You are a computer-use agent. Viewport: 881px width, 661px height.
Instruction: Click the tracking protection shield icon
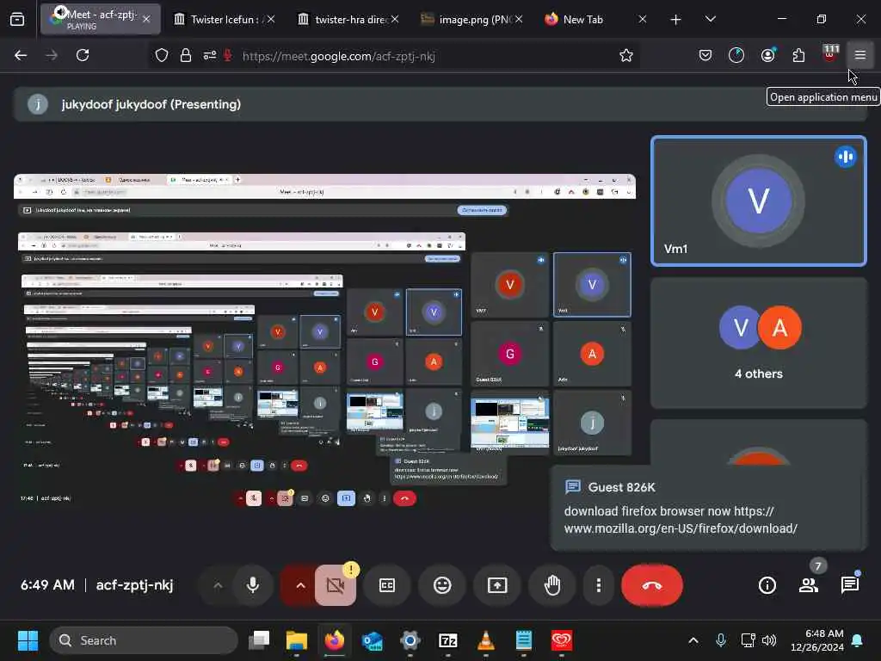[162, 56]
